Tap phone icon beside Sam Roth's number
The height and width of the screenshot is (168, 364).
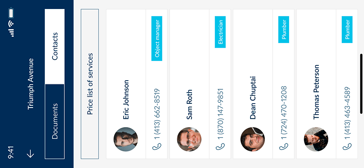(x=220, y=146)
